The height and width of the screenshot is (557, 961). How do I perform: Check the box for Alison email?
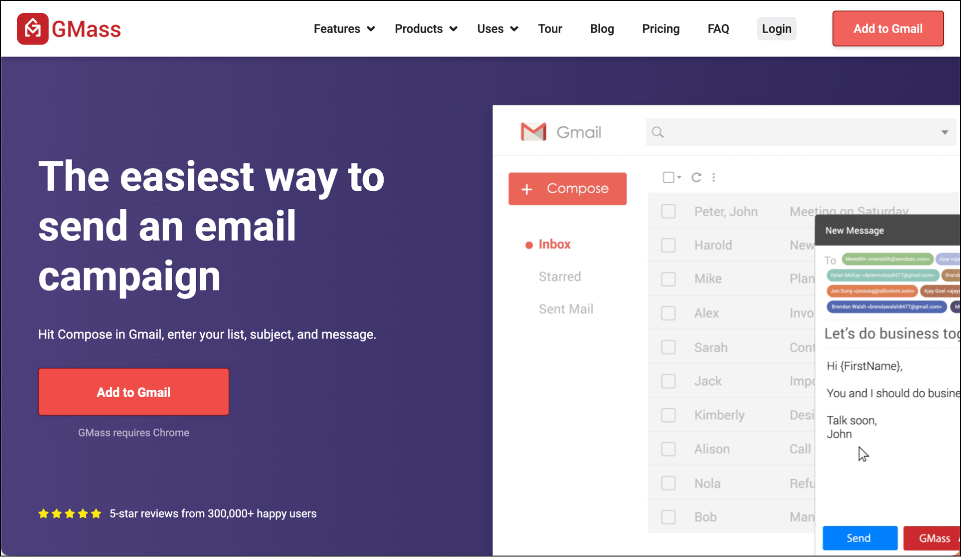coord(668,449)
